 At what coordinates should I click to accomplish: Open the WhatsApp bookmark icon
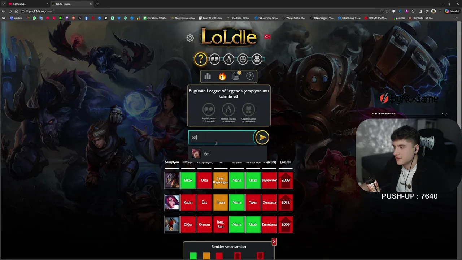point(35,18)
